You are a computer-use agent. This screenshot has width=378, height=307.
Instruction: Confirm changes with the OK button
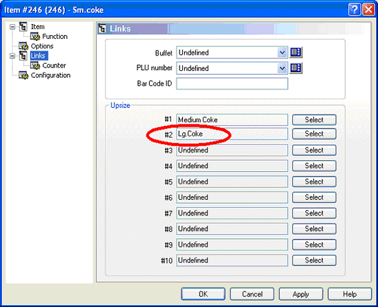click(203, 294)
